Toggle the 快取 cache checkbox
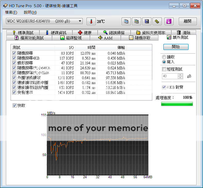The height and width of the screenshot is (188, 203). (15, 105)
